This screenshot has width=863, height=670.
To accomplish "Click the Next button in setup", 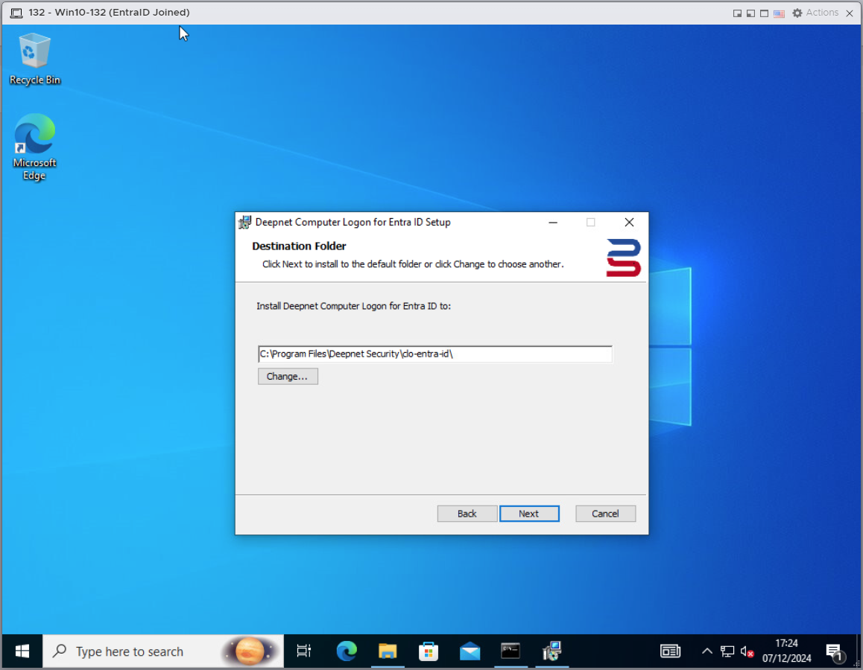I will click(529, 514).
